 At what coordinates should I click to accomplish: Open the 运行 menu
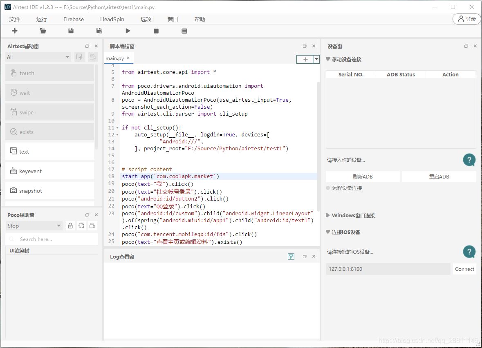(x=42, y=19)
